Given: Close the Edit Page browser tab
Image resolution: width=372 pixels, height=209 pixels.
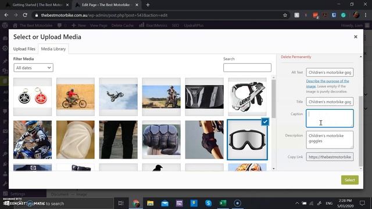Looking at the screenshot, I should (x=137, y=5).
